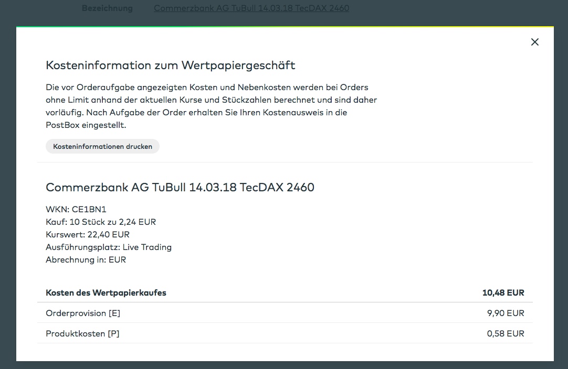Click the Produktkosten [P] row label

(82, 333)
